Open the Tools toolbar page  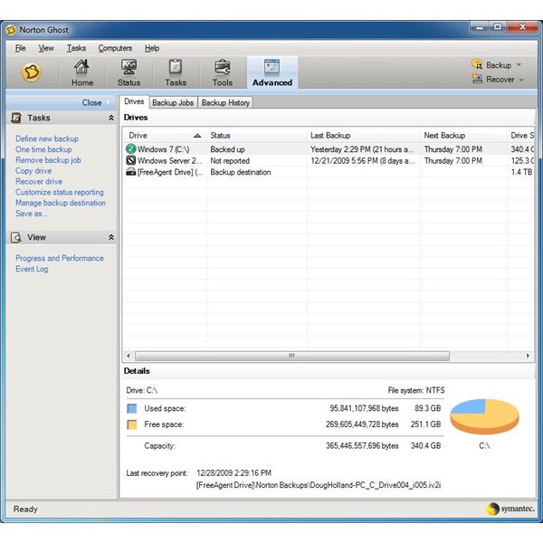(223, 72)
